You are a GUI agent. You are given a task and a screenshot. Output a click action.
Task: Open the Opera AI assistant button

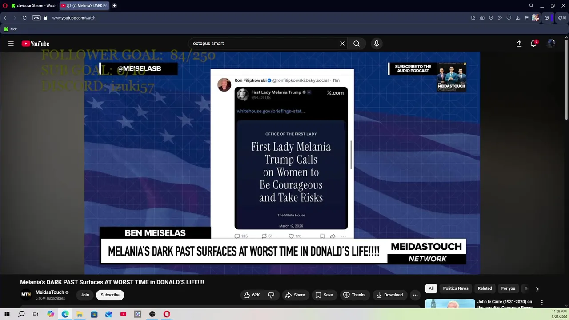click(562, 18)
